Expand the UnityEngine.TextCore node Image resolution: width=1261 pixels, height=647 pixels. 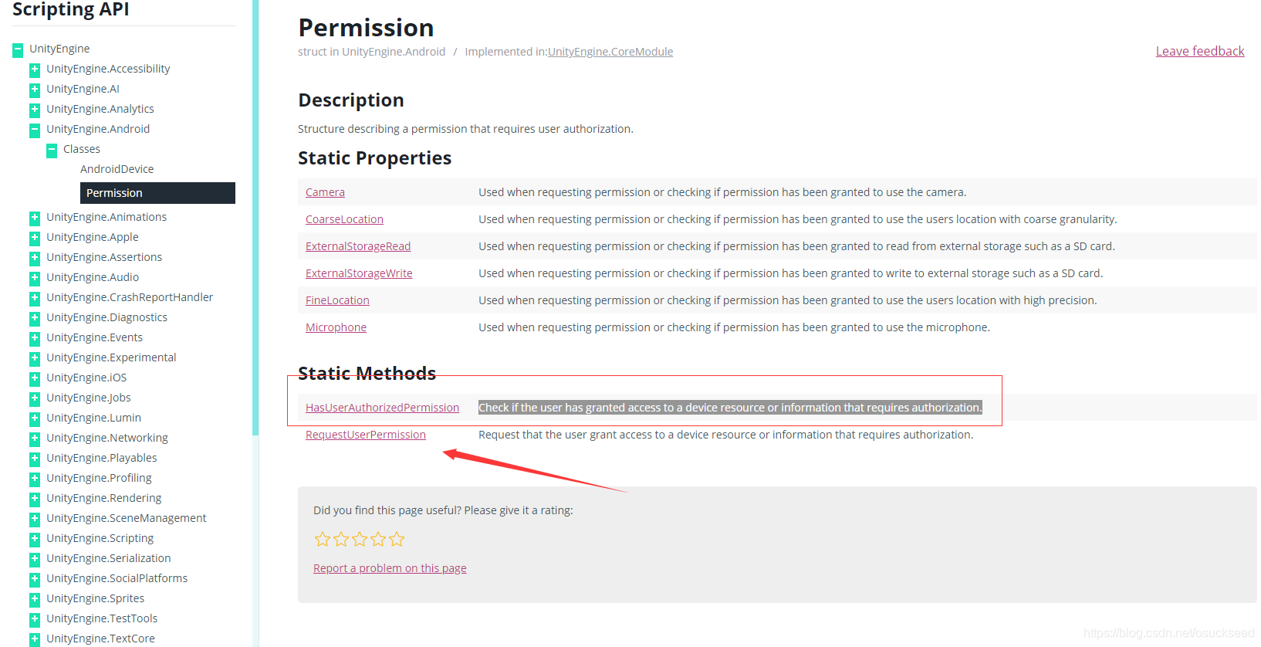(35, 639)
